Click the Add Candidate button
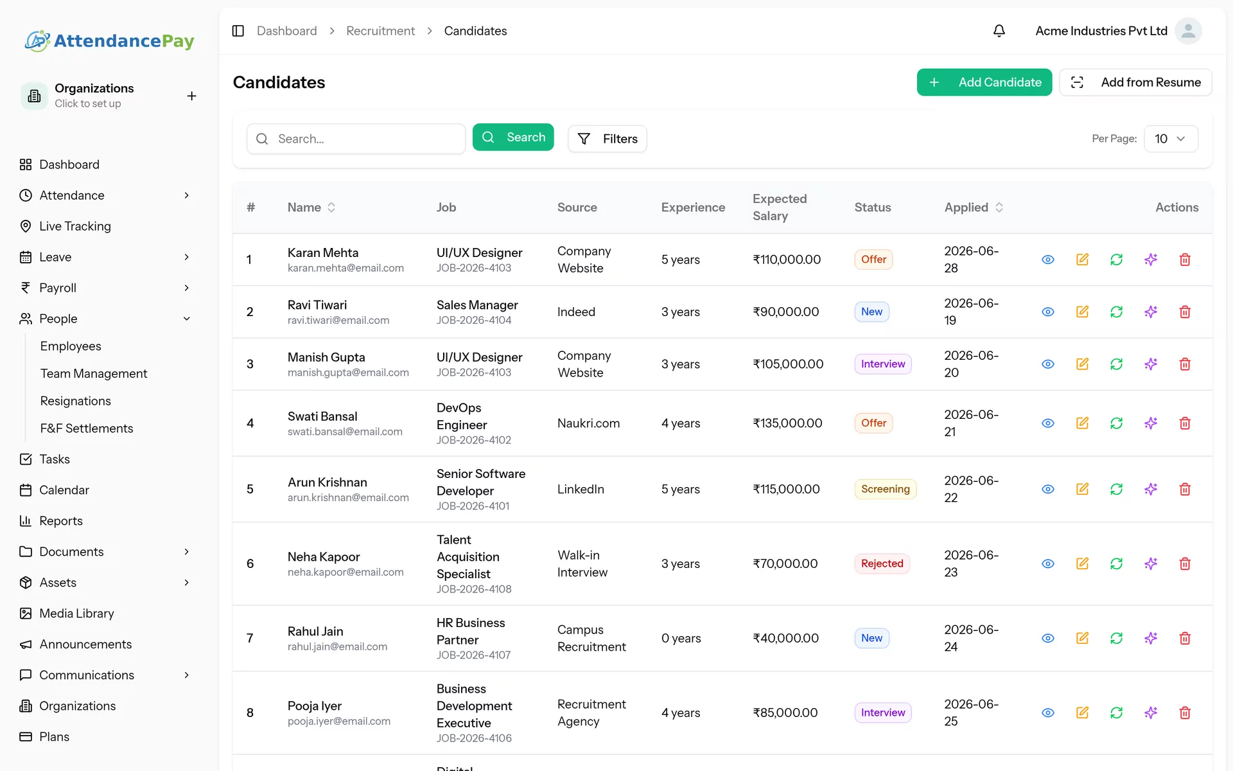 984,82
